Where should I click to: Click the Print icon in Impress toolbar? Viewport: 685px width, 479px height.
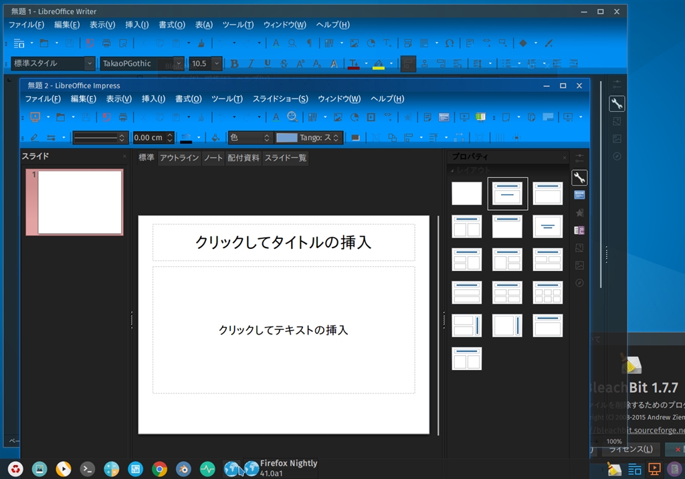(x=123, y=116)
